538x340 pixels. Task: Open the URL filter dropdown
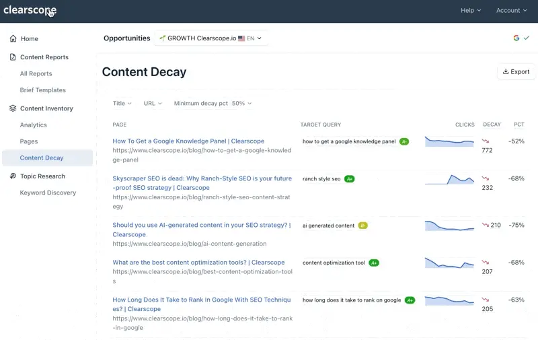[153, 104]
